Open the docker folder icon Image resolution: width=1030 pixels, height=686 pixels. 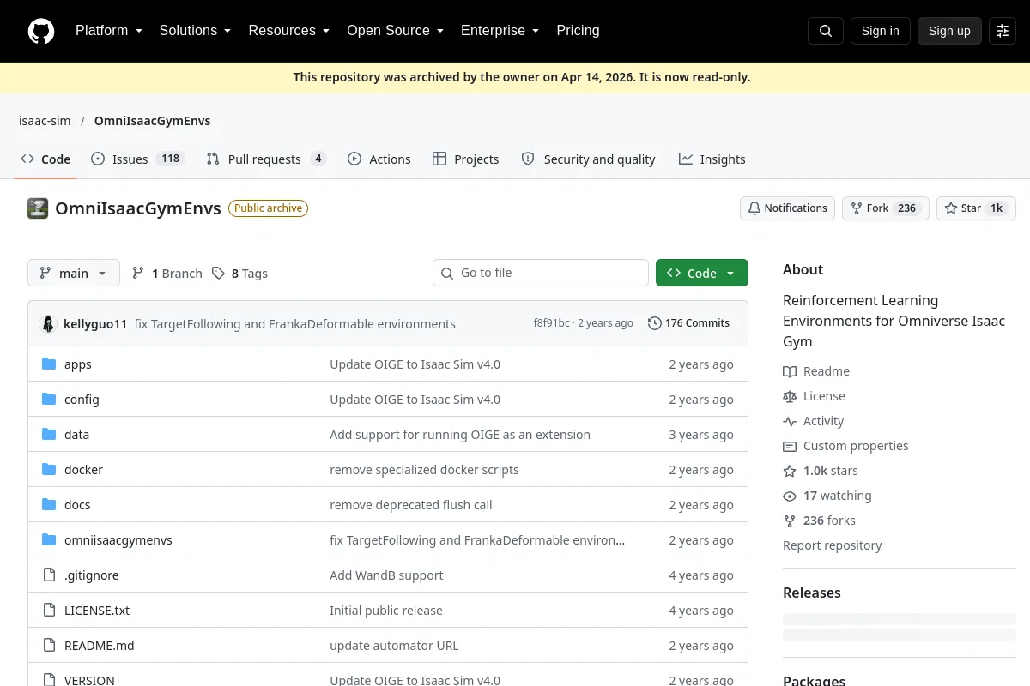(49, 470)
